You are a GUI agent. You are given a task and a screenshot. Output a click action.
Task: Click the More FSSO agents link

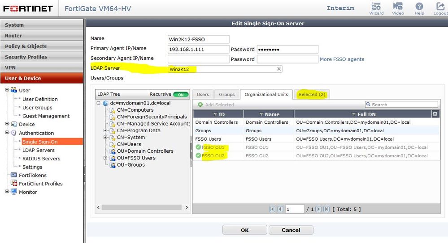(x=342, y=59)
